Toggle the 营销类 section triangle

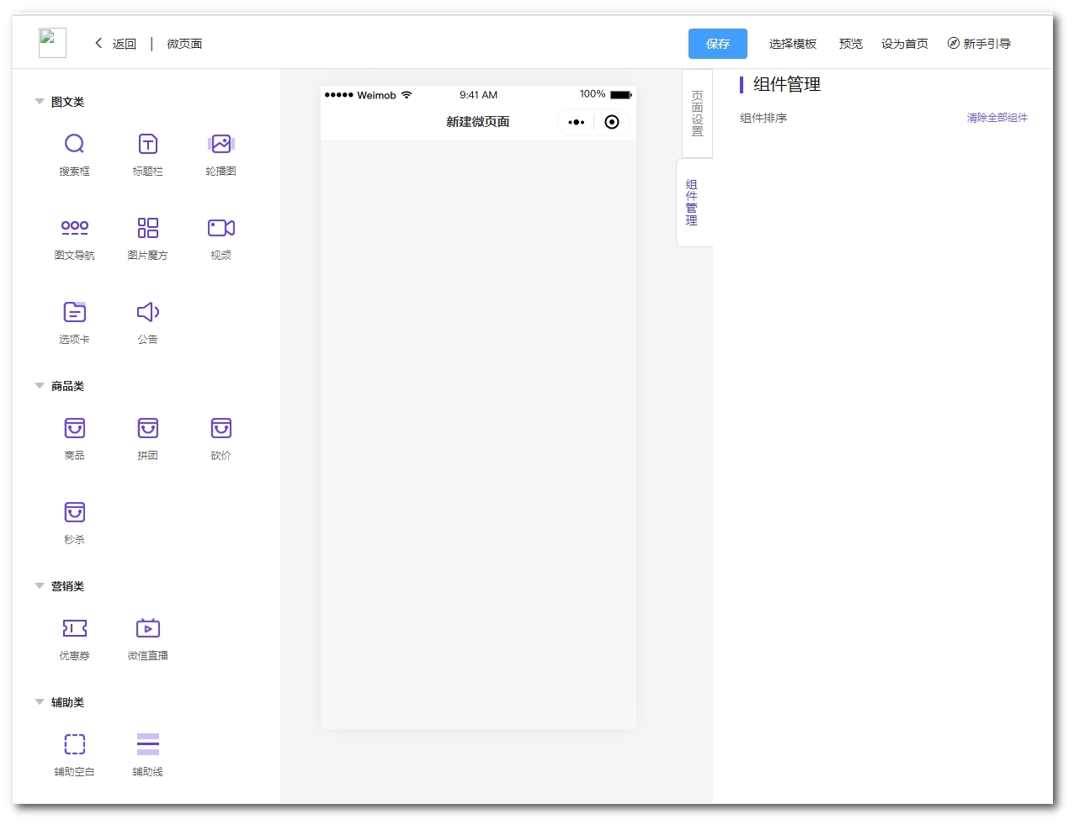pyautogui.click(x=40, y=586)
